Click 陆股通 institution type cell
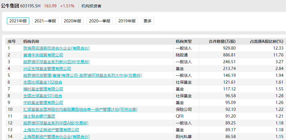The image size is (286, 140). tap(182, 55)
